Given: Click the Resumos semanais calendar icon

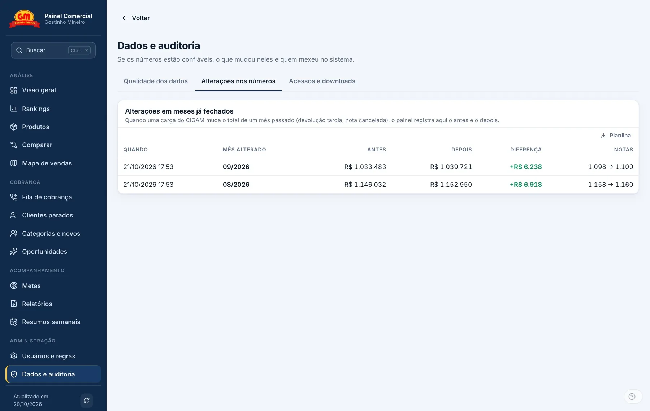Looking at the screenshot, I should (14, 322).
